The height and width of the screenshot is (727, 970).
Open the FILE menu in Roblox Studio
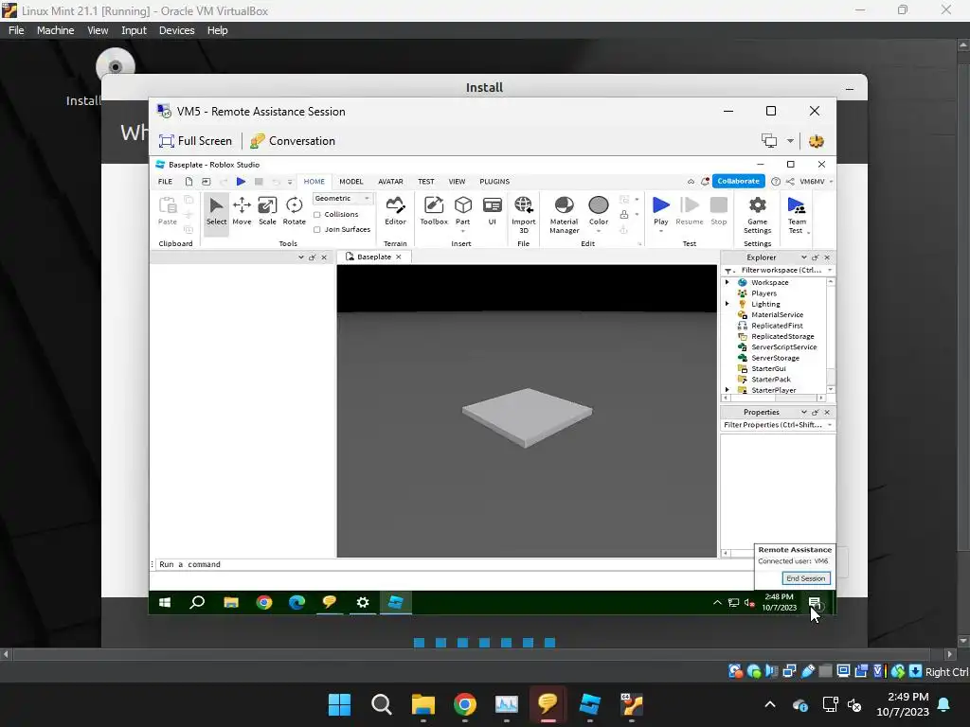(x=165, y=181)
